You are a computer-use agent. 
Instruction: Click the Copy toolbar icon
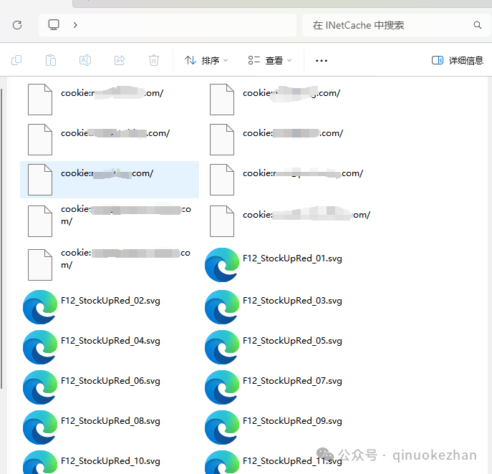16,60
